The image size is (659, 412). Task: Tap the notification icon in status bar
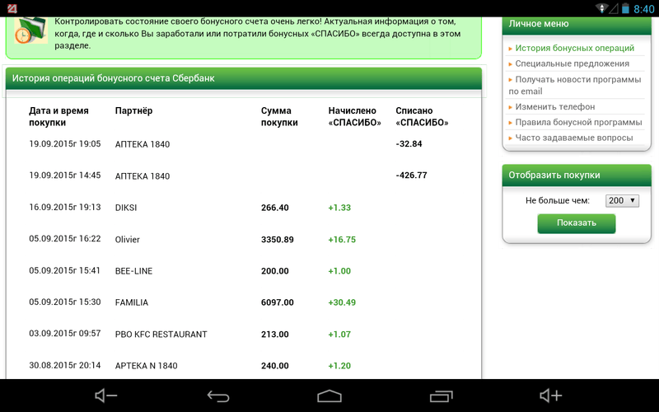tap(12, 8)
